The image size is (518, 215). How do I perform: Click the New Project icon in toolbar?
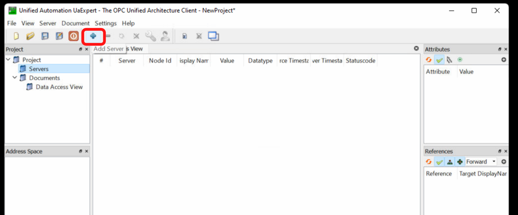coord(16,36)
